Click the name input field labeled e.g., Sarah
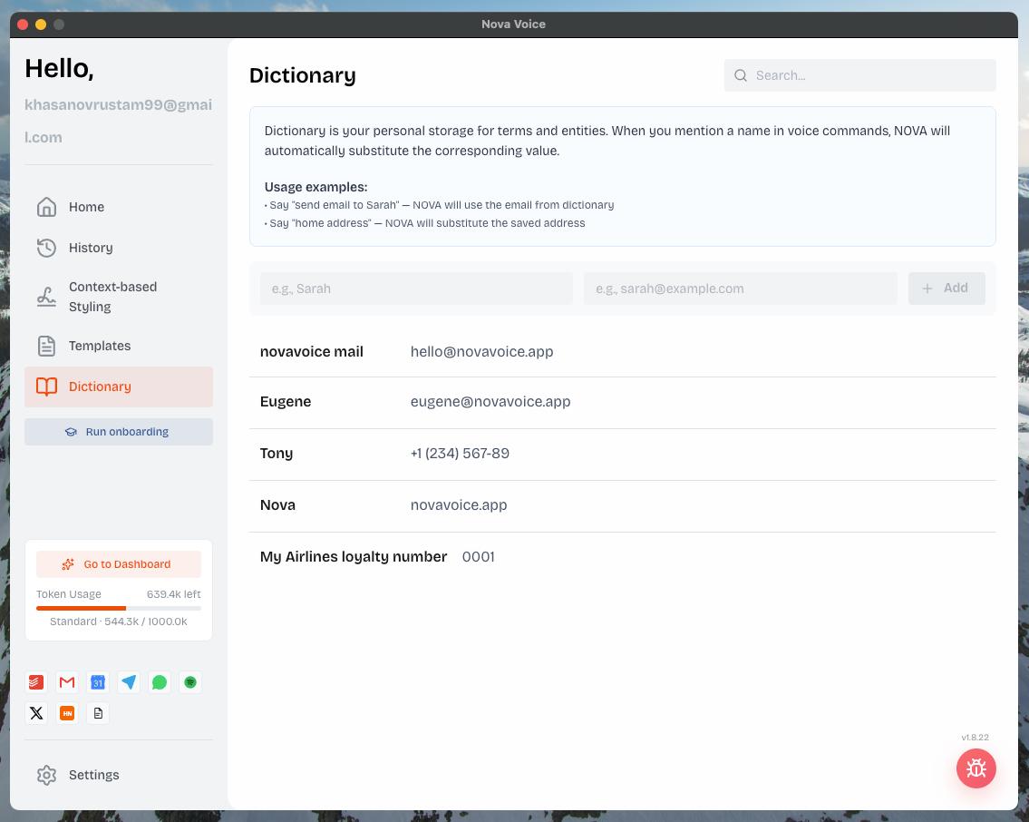Viewport: 1029px width, 822px height. point(416,289)
